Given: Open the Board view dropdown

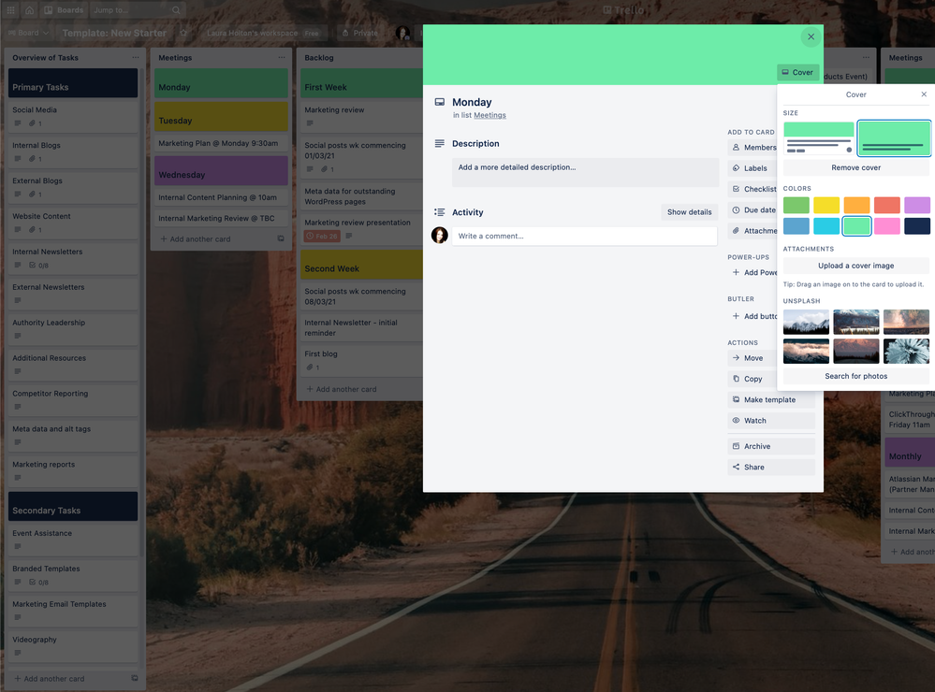Looking at the screenshot, I should click(28, 33).
